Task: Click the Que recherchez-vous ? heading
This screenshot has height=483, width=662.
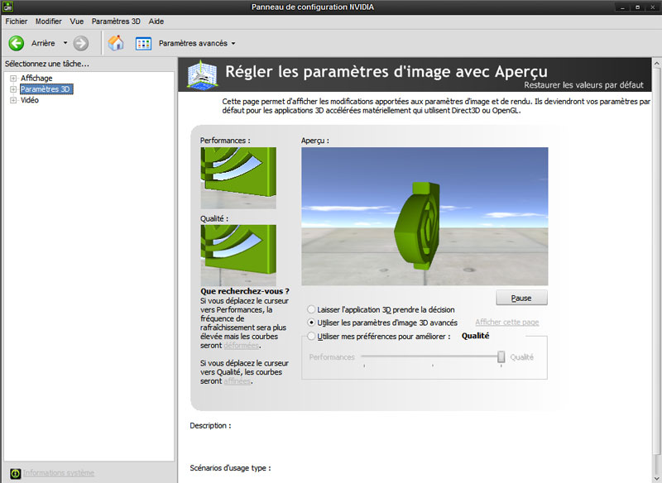Action: 245,291
